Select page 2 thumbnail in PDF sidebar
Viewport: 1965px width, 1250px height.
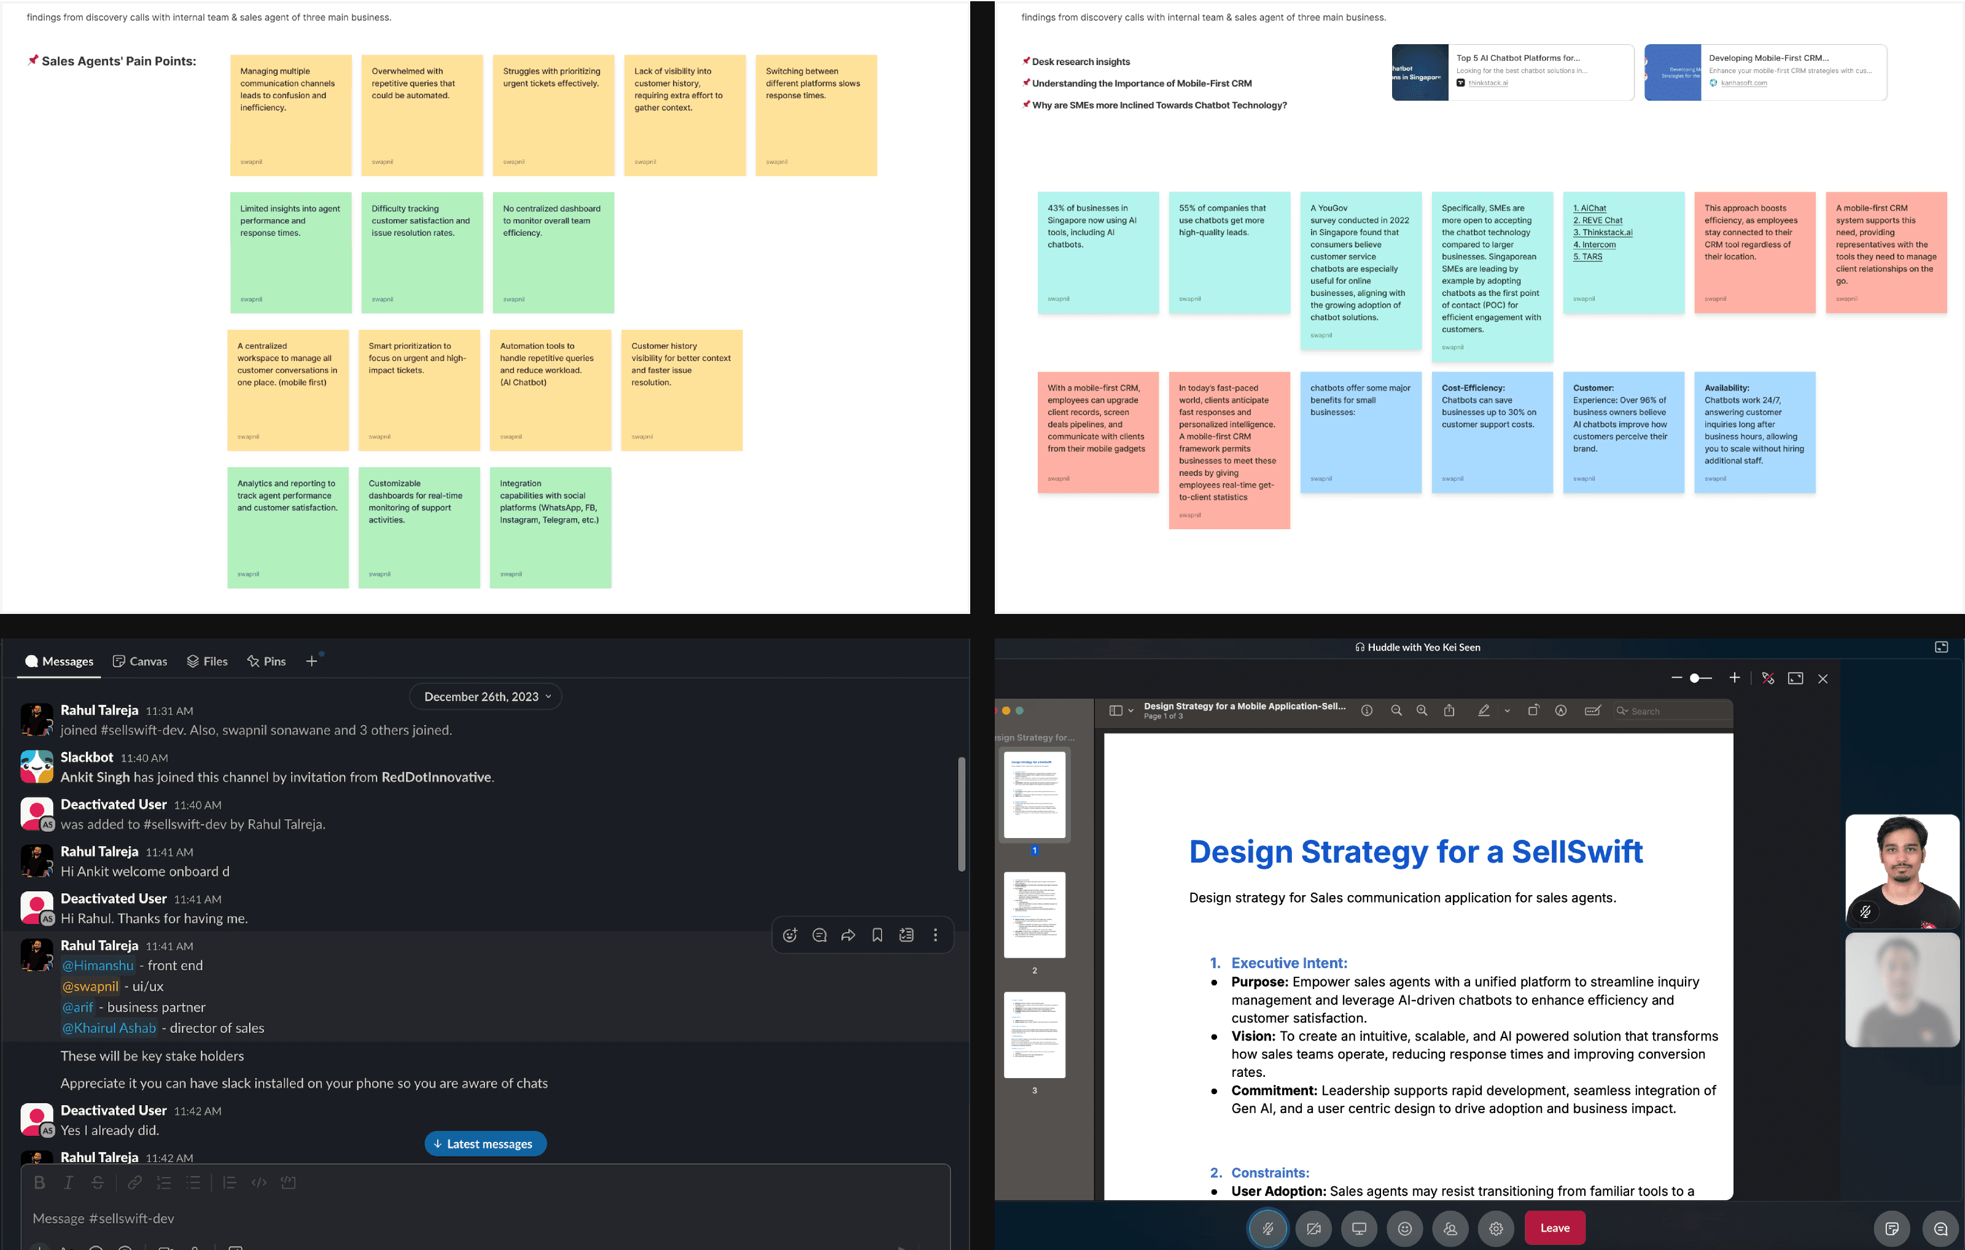coord(1034,915)
